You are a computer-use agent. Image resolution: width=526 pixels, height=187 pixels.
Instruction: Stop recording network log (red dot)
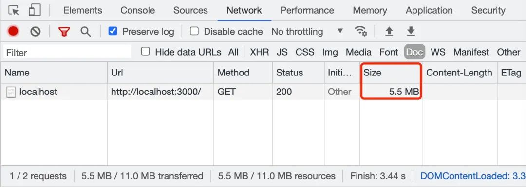pos(13,32)
